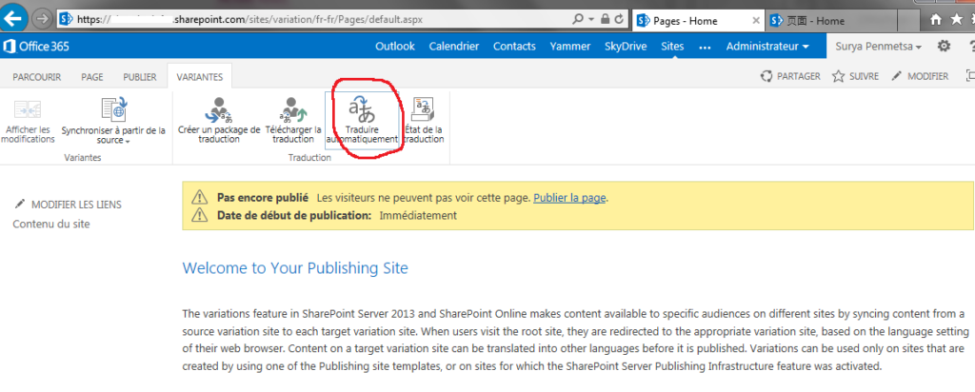Click the 'Publier la page' link

coord(569,198)
